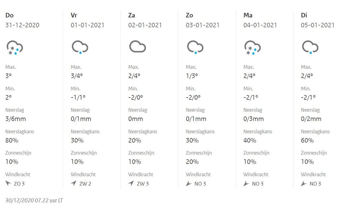The image size is (360, 208).
Task: Click the cloudy icon for Saturday 02-01-2021
Action: click(137, 47)
